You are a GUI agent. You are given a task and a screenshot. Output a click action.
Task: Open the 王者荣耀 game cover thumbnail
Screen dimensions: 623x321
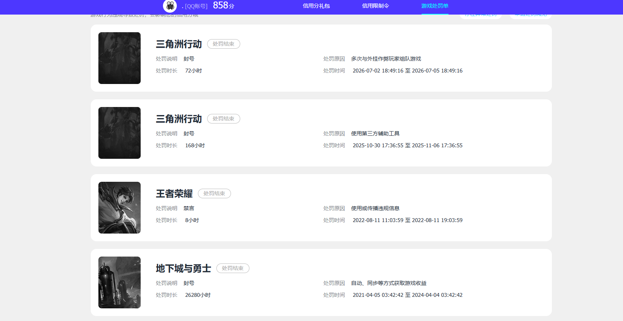pyautogui.click(x=120, y=207)
